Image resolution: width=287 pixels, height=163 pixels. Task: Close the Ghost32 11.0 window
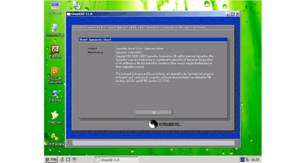pos(237,14)
